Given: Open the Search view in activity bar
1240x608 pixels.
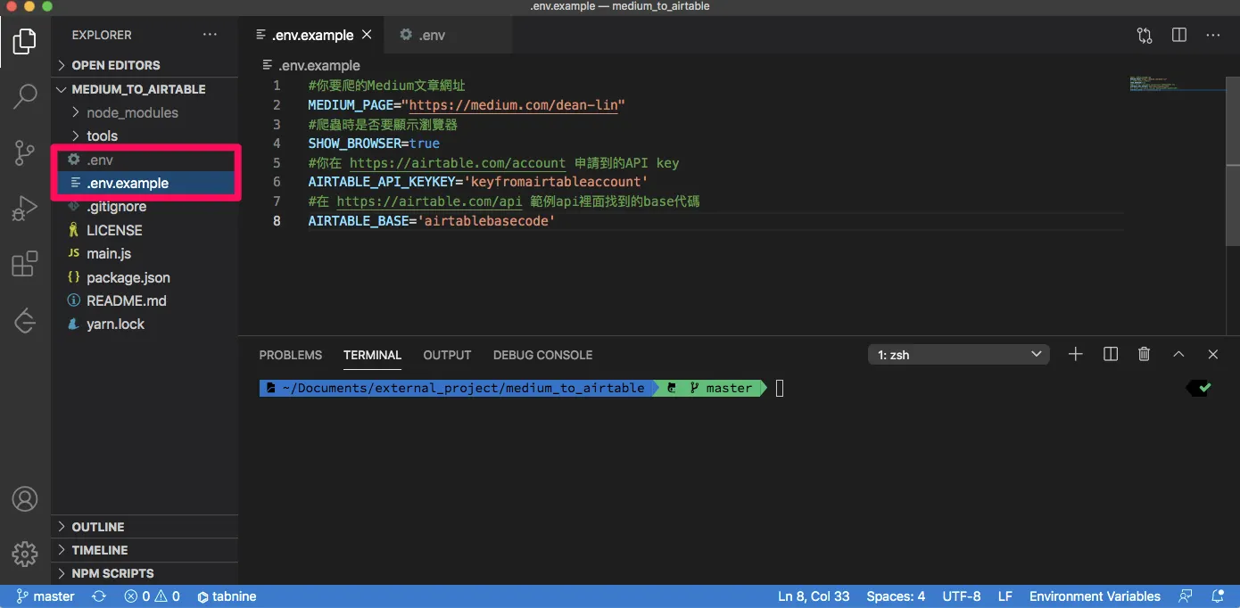Looking at the screenshot, I should point(25,96).
